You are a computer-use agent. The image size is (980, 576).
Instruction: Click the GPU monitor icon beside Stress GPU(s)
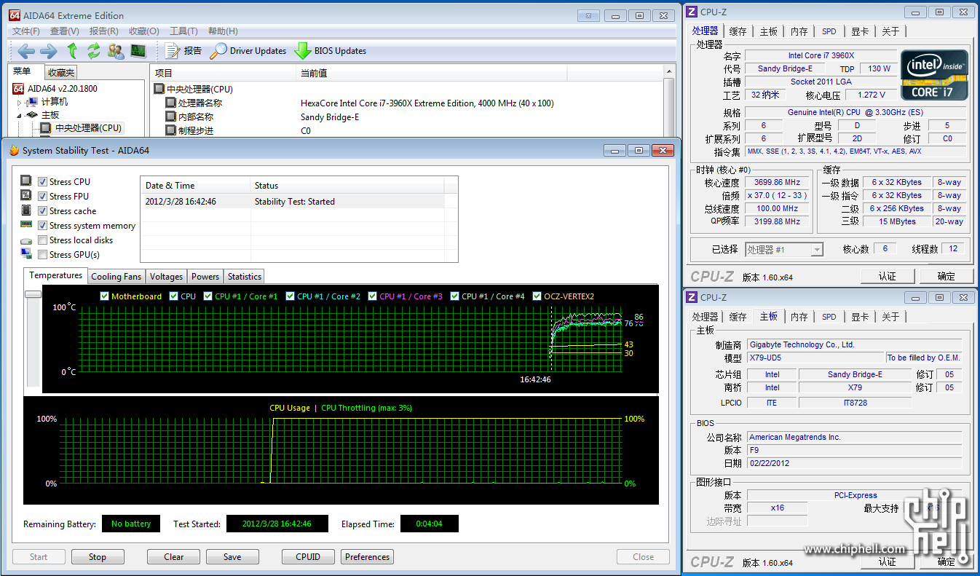[26, 254]
